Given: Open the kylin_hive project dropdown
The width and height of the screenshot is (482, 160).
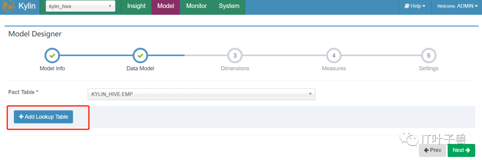Looking at the screenshot, I should pos(80,6).
